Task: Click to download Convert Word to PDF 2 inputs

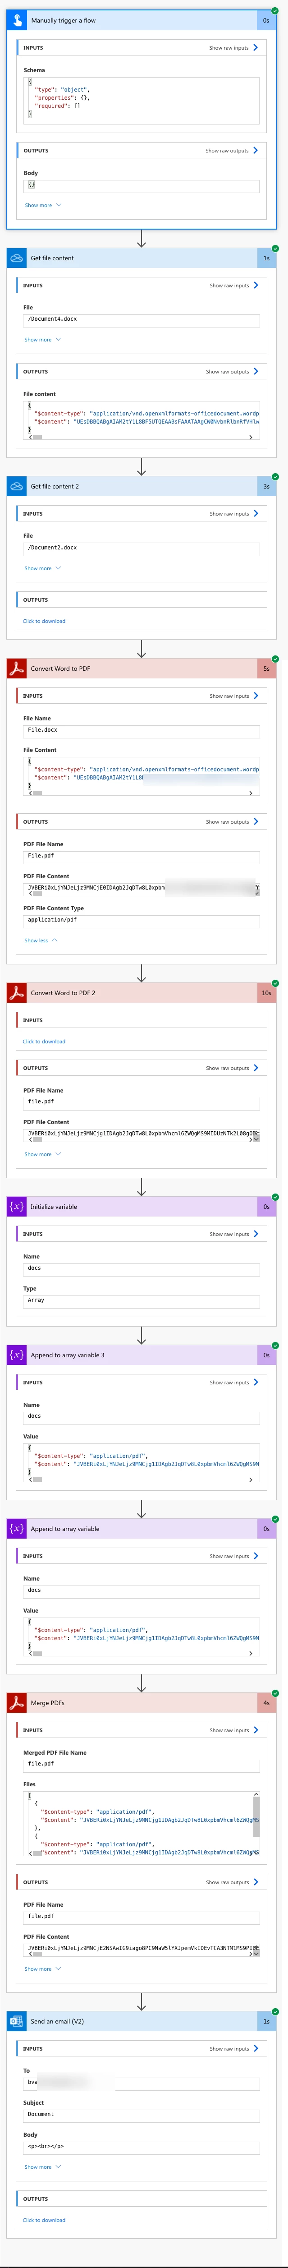Action: click(x=44, y=1042)
